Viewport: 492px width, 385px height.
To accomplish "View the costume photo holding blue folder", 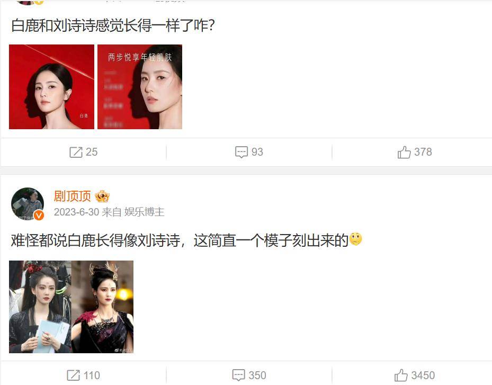I will [40, 307].
